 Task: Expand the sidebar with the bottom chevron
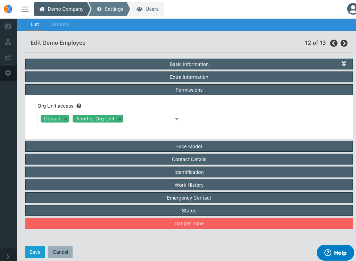pyautogui.click(x=8, y=256)
